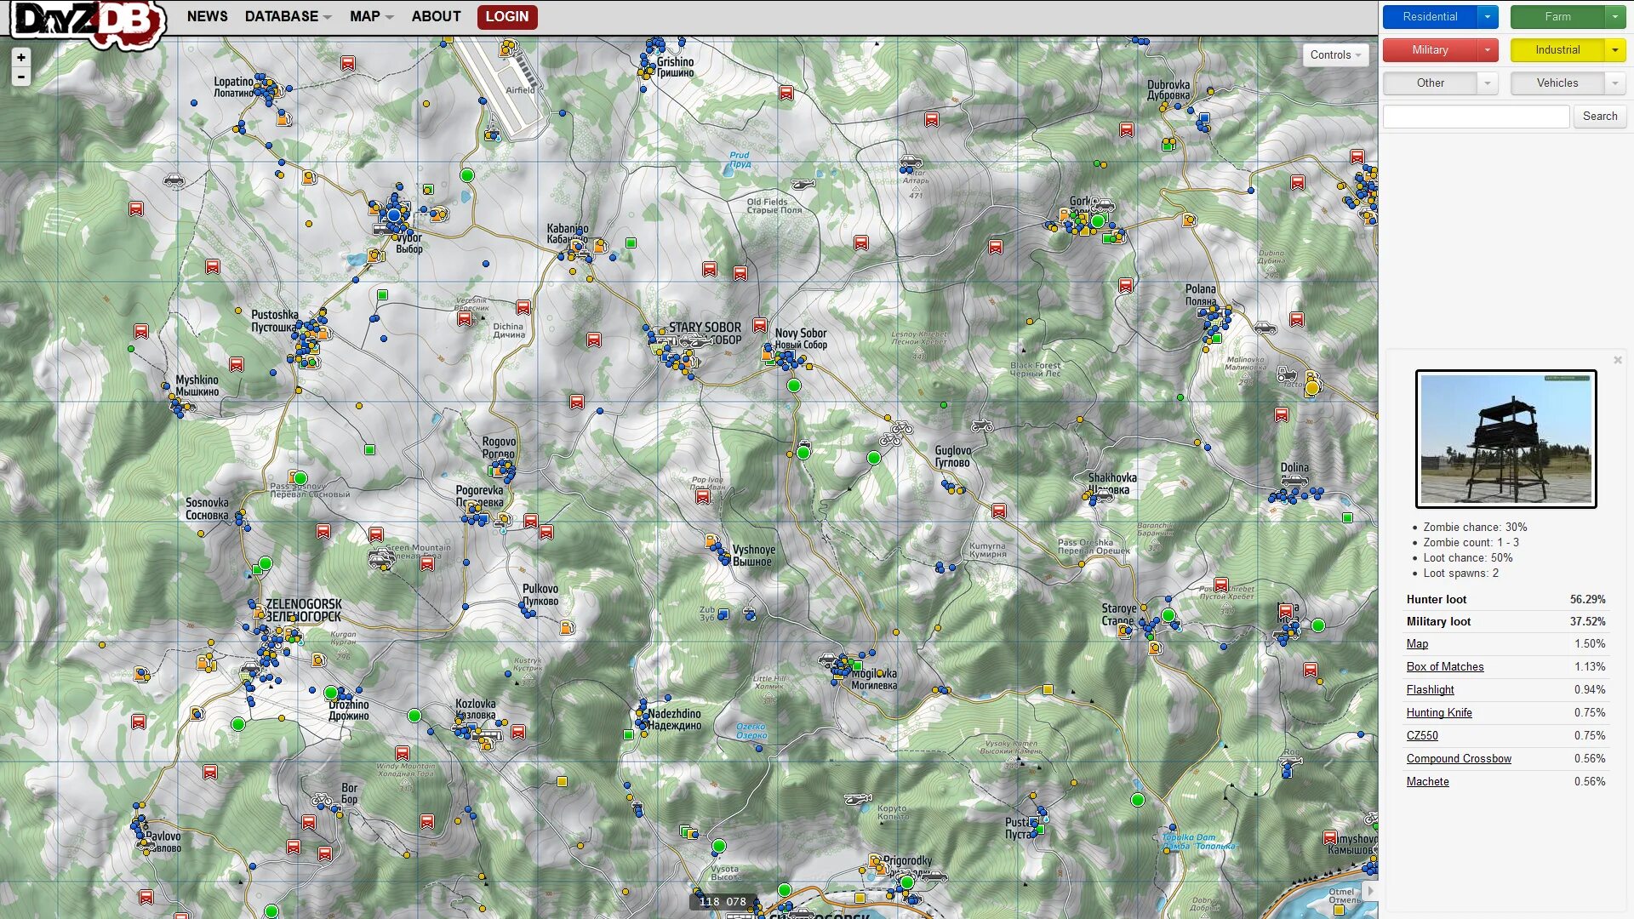The width and height of the screenshot is (1634, 919).
Task: Select the helicopter marker near Old Fields
Action: click(803, 183)
